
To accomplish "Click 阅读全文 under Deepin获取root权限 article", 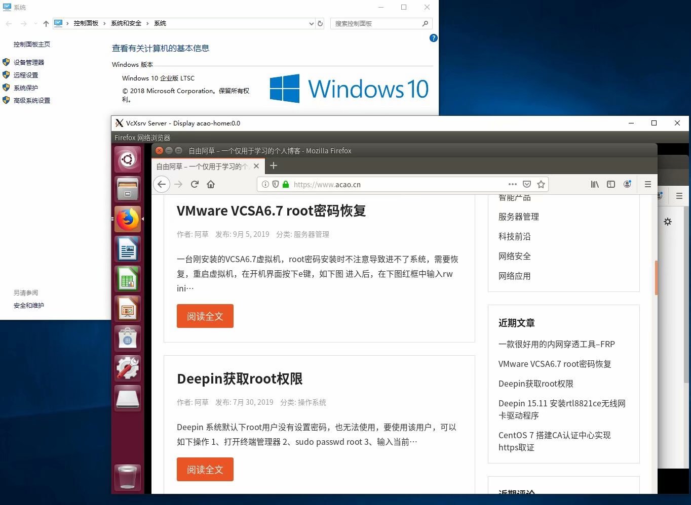I will [205, 470].
